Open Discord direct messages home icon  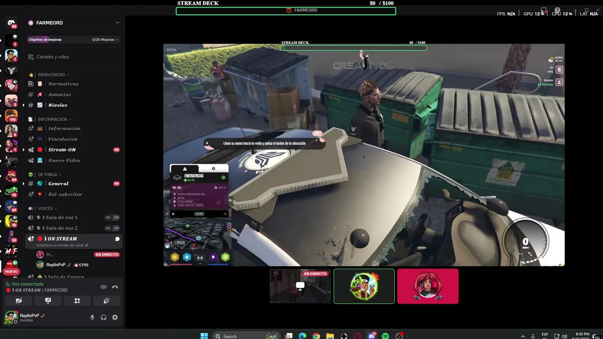click(11, 23)
